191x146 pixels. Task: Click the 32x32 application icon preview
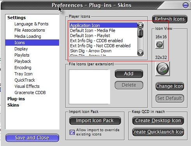(163, 69)
